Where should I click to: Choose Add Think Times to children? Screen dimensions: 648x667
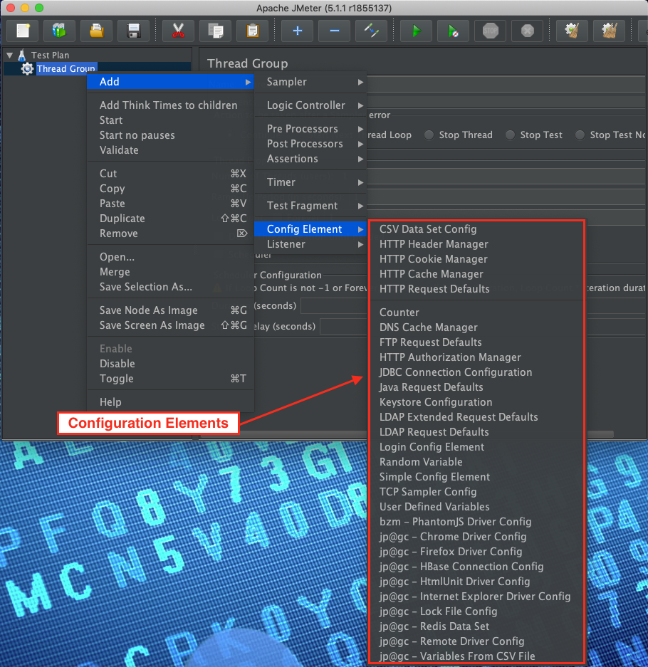pyautogui.click(x=171, y=105)
